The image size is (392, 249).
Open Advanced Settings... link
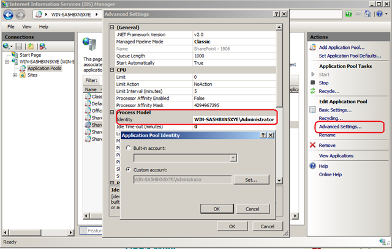click(x=341, y=127)
